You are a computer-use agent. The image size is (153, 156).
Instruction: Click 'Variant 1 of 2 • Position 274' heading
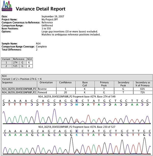22,79
